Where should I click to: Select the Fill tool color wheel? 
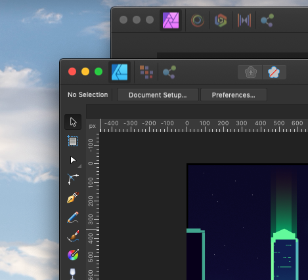(73, 255)
